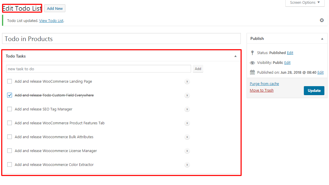Check the SEO Tag Manager task

click(x=10, y=109)
